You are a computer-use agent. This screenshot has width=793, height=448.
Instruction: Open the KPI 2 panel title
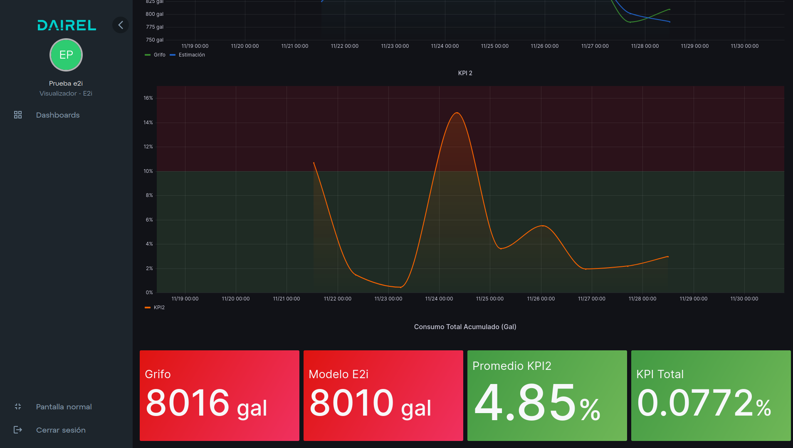[x=465, y=73]
